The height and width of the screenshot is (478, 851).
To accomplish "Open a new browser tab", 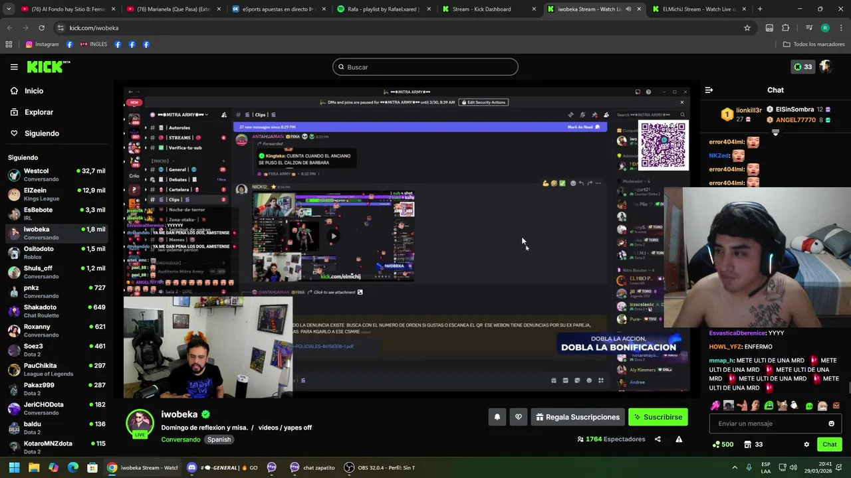I will (x=760, y=9).
